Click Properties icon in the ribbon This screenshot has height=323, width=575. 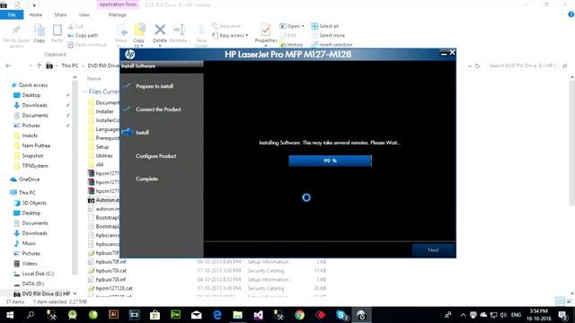point(266,30)
